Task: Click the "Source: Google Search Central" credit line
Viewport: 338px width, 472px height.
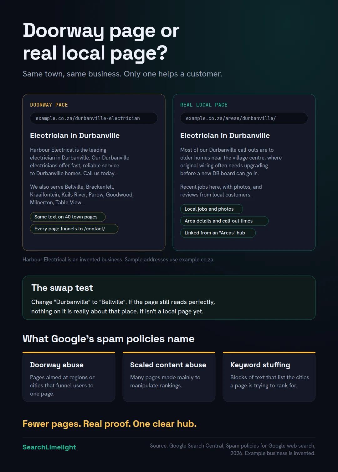Action: [x=233, y=449]
